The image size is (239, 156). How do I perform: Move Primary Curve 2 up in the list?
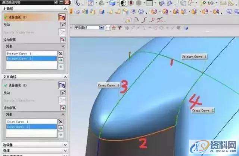coord(61,60)
